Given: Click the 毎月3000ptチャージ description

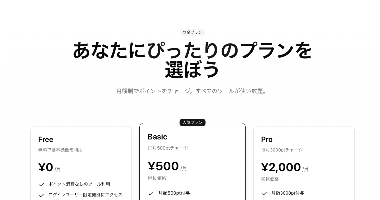Looking at the screenshot, I should [282, 150].
